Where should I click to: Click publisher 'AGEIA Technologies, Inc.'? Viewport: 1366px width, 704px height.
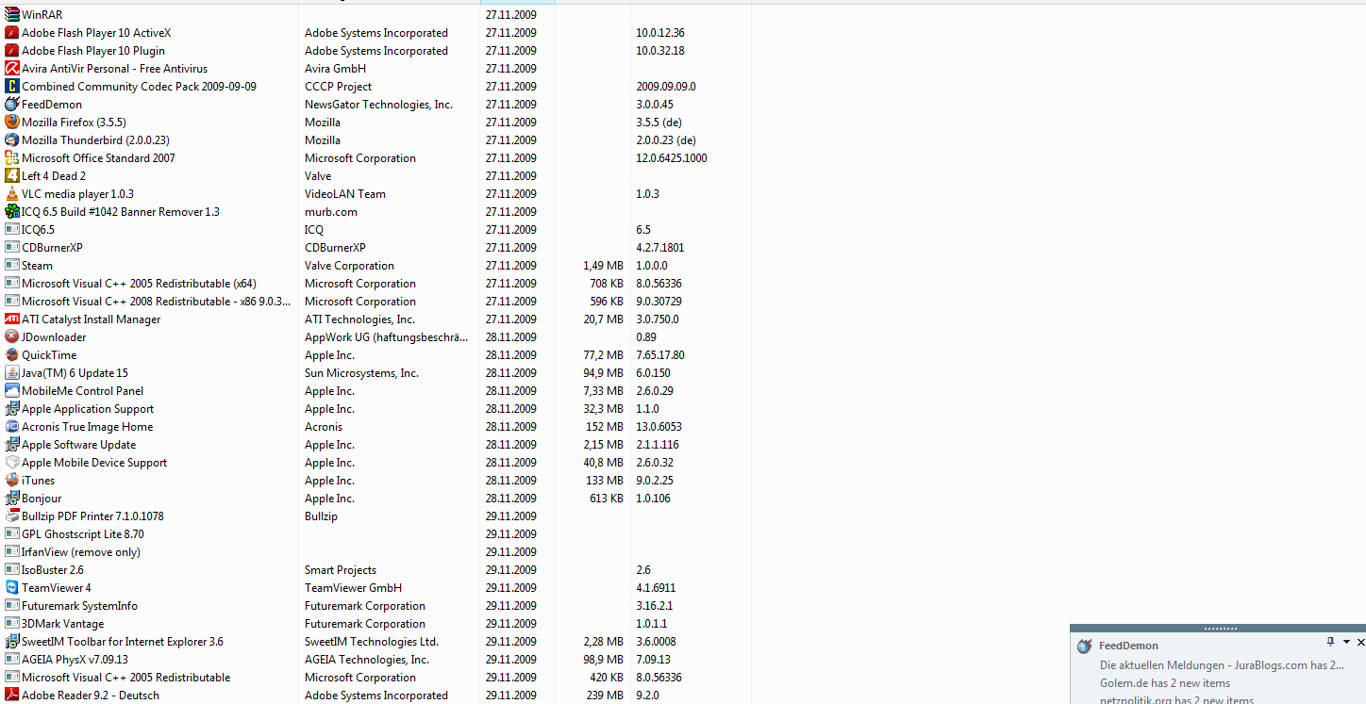367,660
